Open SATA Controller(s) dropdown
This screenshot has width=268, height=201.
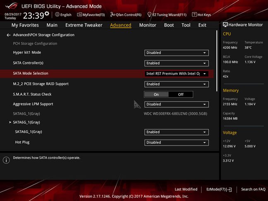pyautogui.click(x=176, y=63)
